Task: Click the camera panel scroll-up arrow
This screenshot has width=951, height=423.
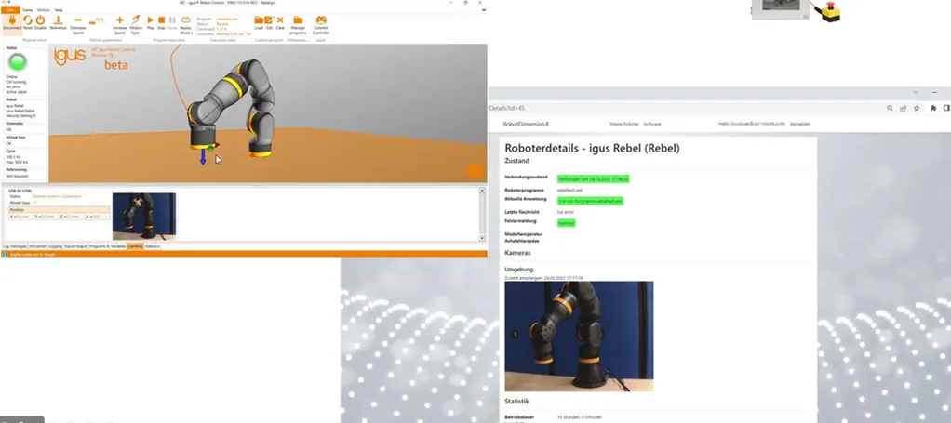Action: (x=482, y=191)
